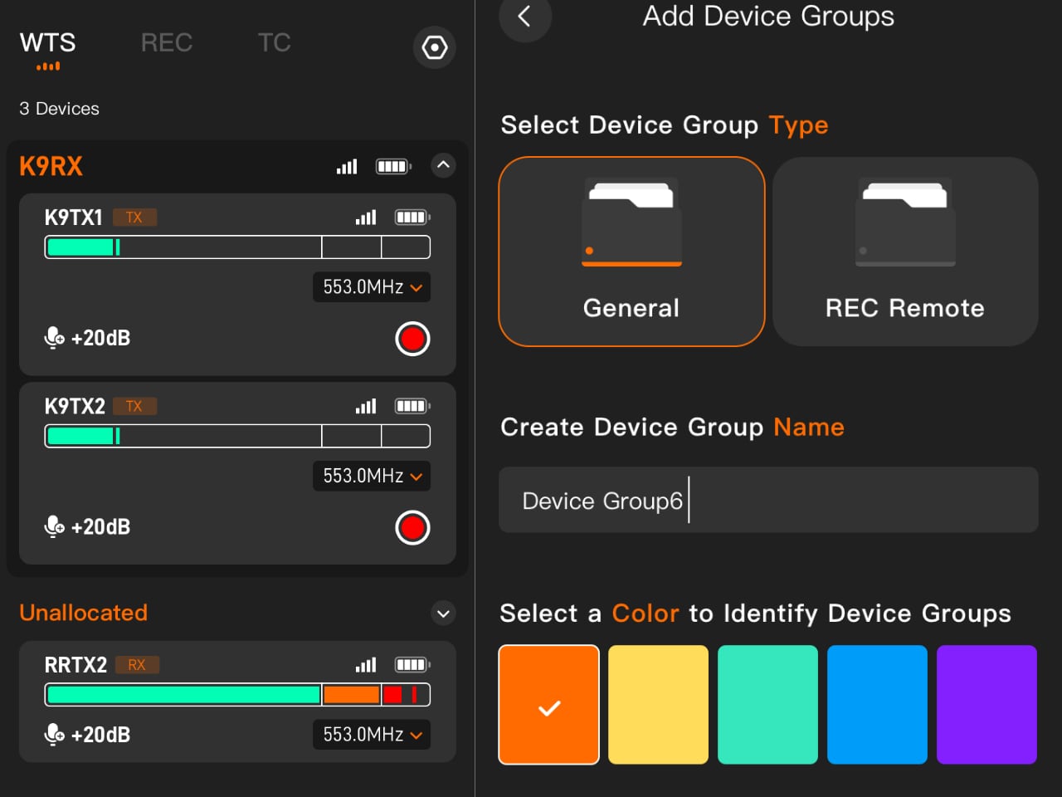The height and width of the screenshot is (797, 1062).
Task: Click the back arrow button
Action: [524, 17]
